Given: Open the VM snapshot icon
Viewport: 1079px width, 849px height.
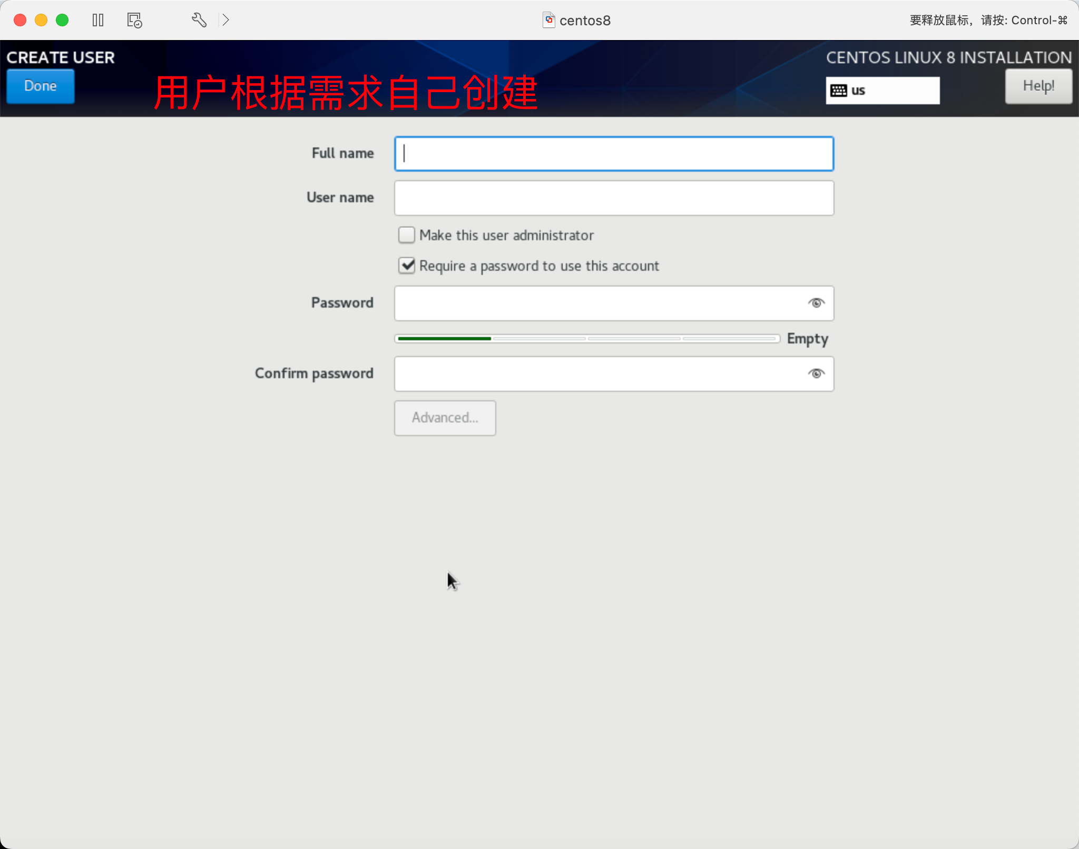Looking at the screenshot, I should (x=134, y=20).
